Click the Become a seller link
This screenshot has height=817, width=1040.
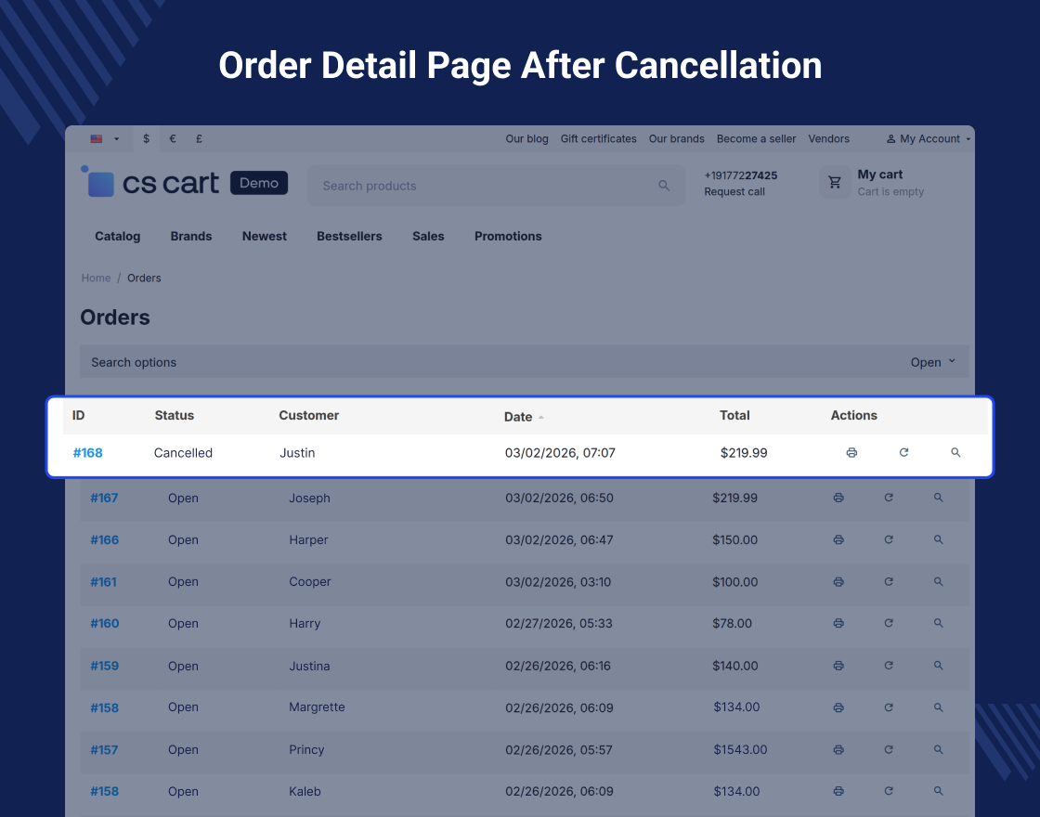[756, 138]
